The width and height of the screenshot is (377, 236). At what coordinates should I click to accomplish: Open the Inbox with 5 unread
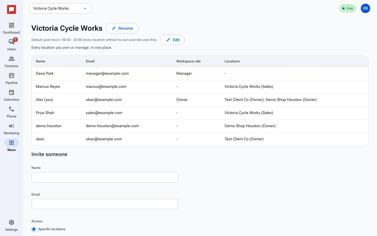12,45
